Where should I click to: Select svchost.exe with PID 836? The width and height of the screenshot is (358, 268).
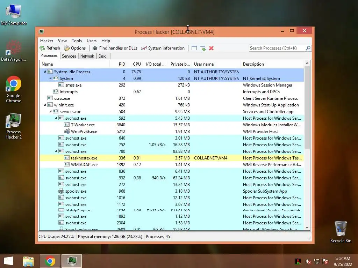point(172,171)
